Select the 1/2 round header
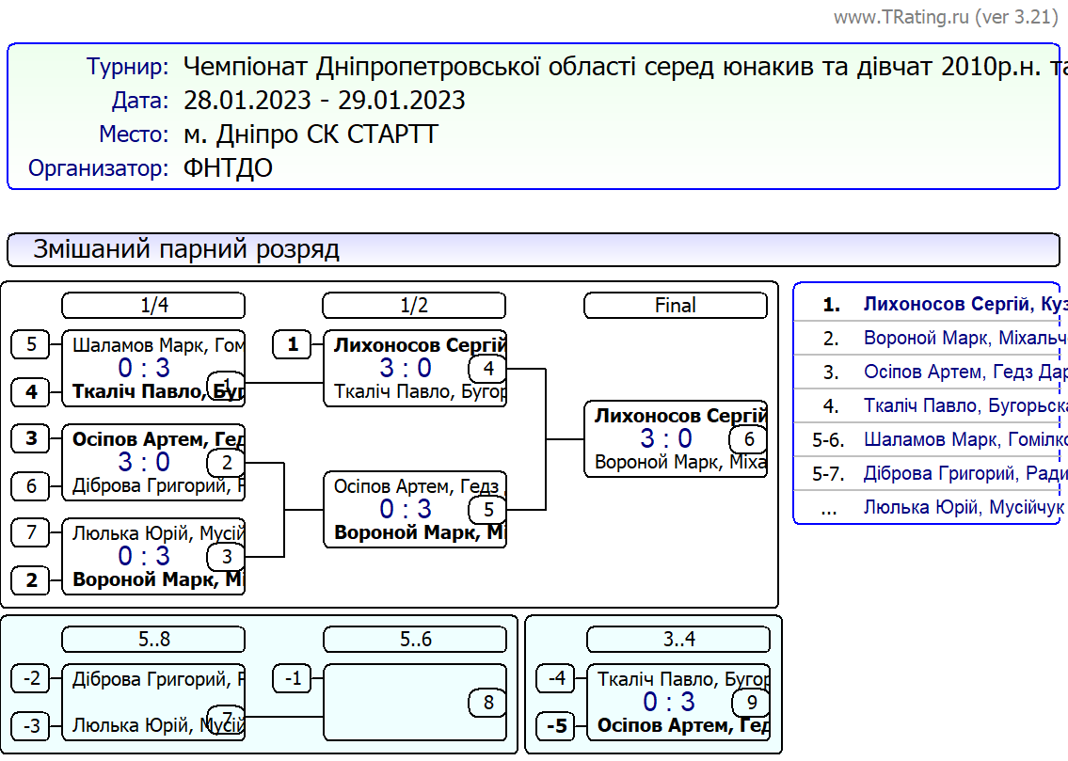The height and width of the screenshot is (761, 1068). click(x=414, y=306)
